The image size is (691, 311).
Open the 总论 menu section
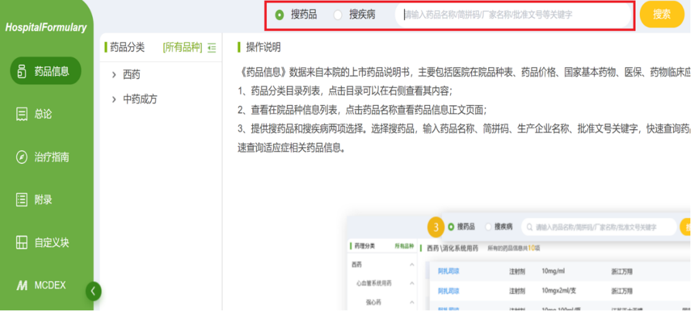click(x=43, y=114)
